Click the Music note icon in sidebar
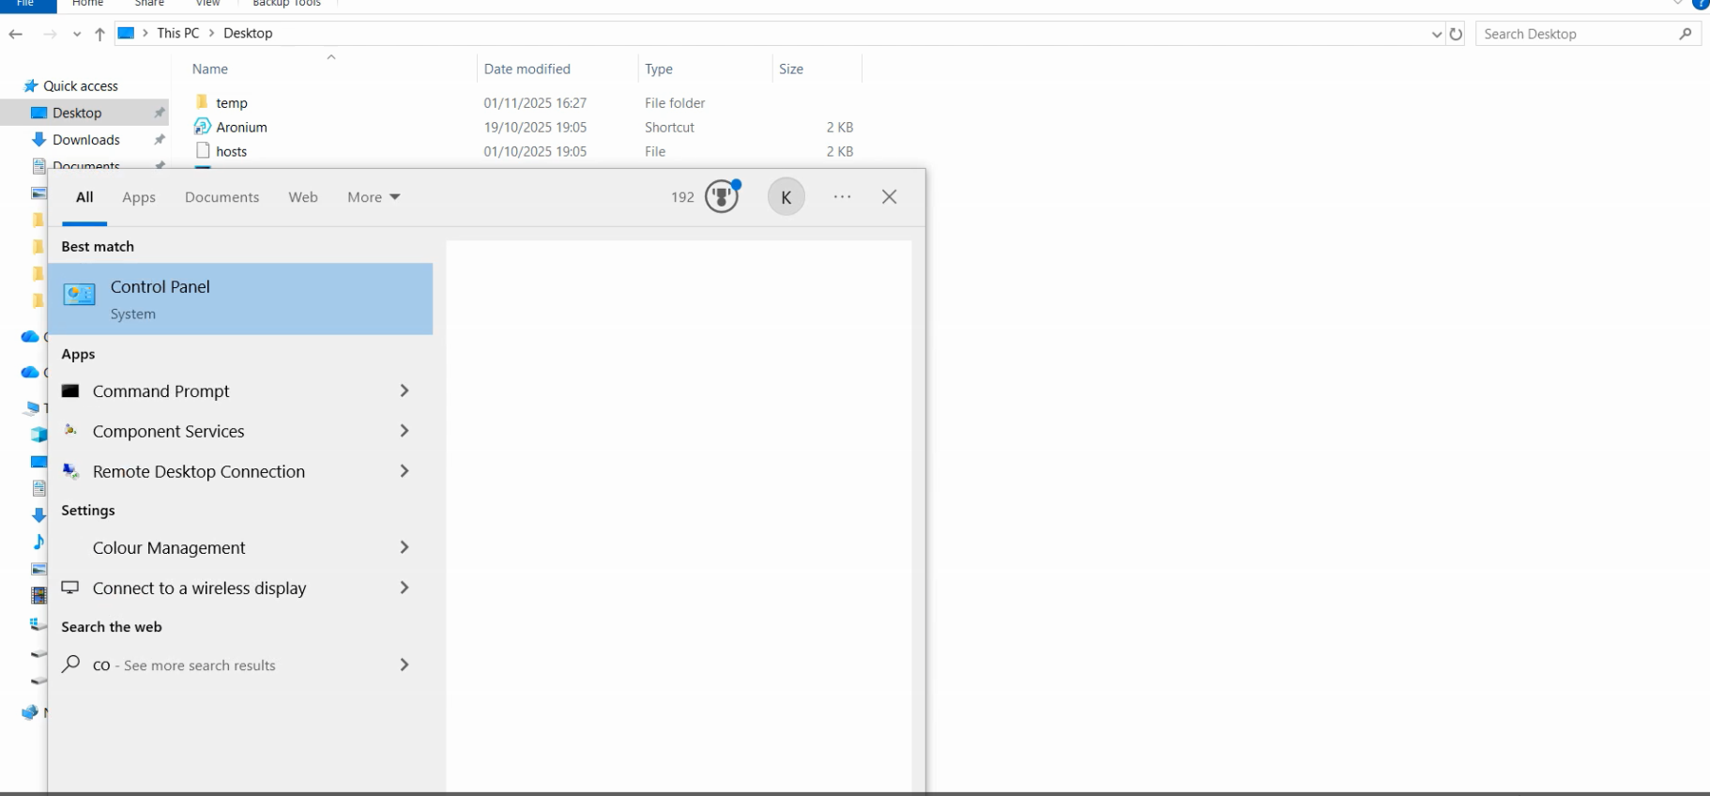 [x=38, y=542]
